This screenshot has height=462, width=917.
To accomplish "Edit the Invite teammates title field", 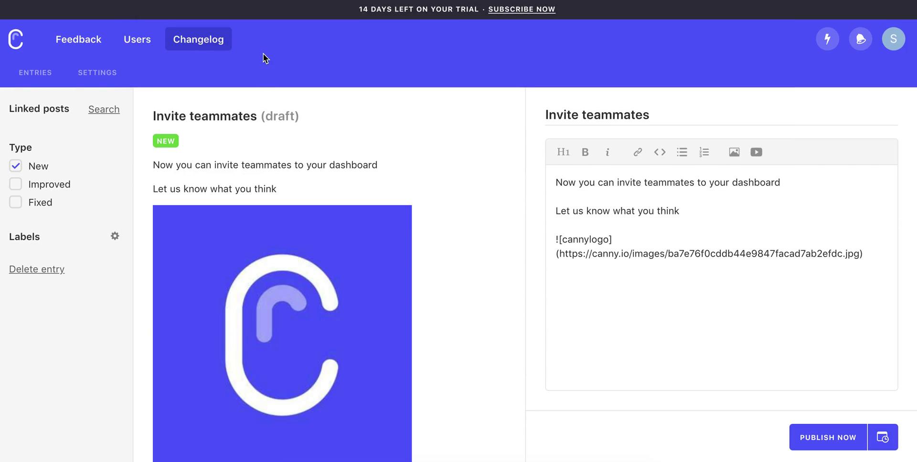I will (721, 115).
